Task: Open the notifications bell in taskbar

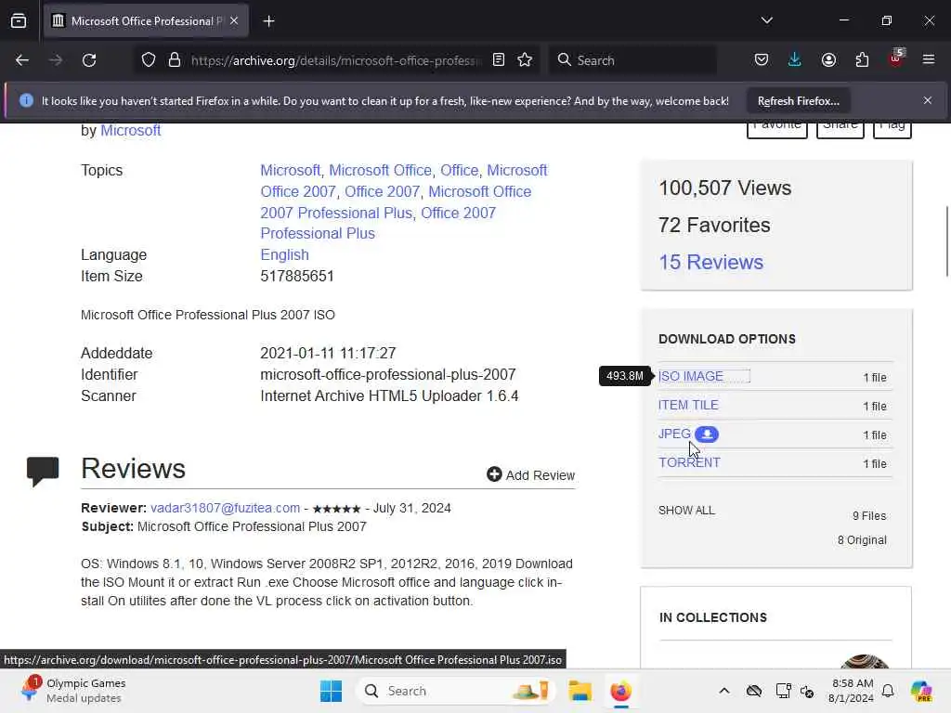Action: point(888,691)
